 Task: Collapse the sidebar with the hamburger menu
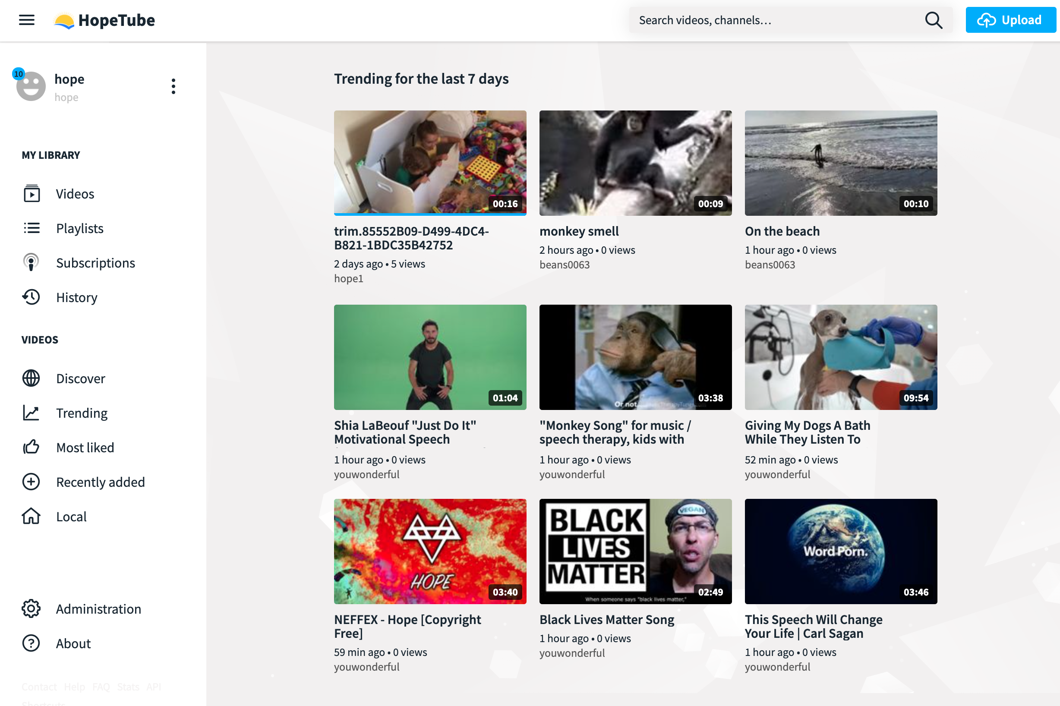[25, 20]
